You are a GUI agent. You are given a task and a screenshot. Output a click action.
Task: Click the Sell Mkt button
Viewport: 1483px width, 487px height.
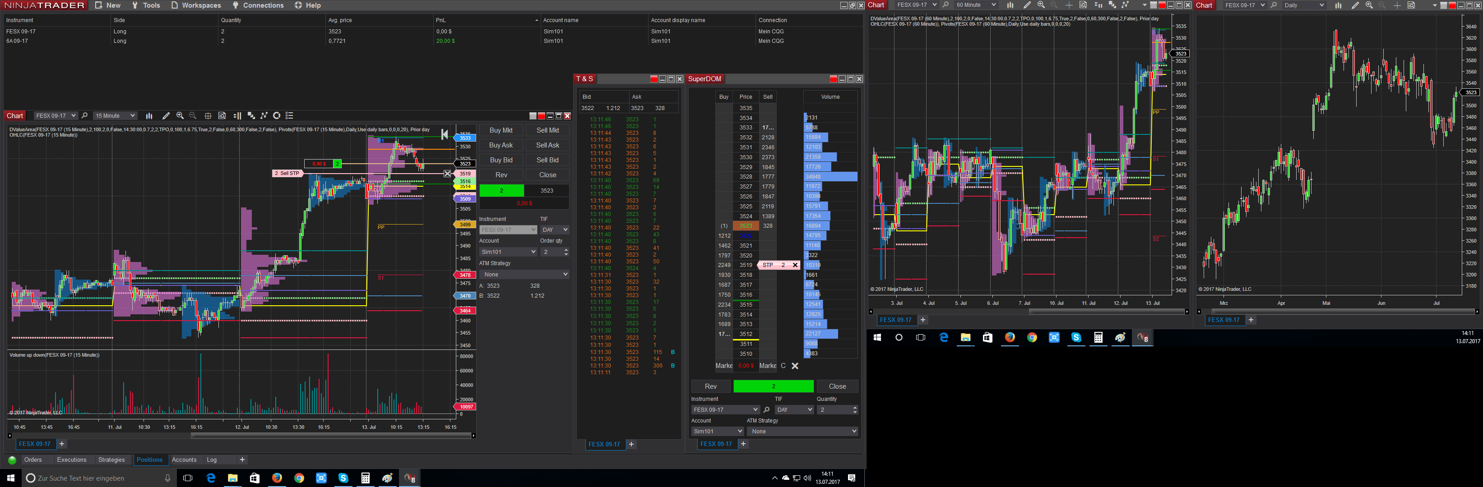pyautogui.click(x=547, y=130)
